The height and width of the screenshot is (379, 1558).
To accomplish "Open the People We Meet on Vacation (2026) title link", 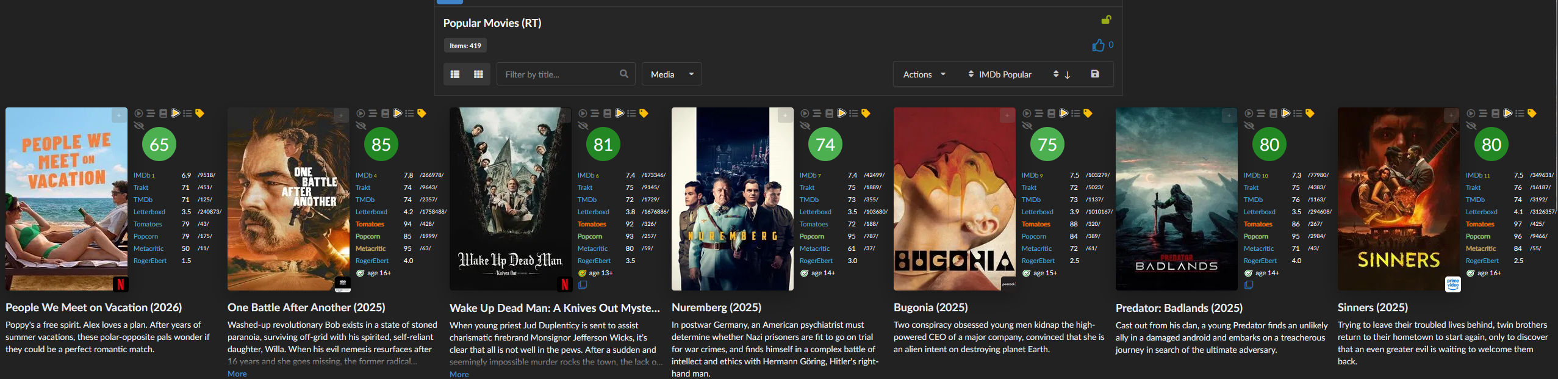I will tap(94, 308).
